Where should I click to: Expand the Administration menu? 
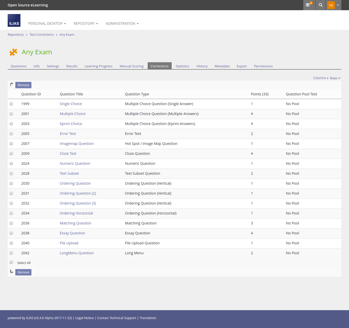click(122, 23)
